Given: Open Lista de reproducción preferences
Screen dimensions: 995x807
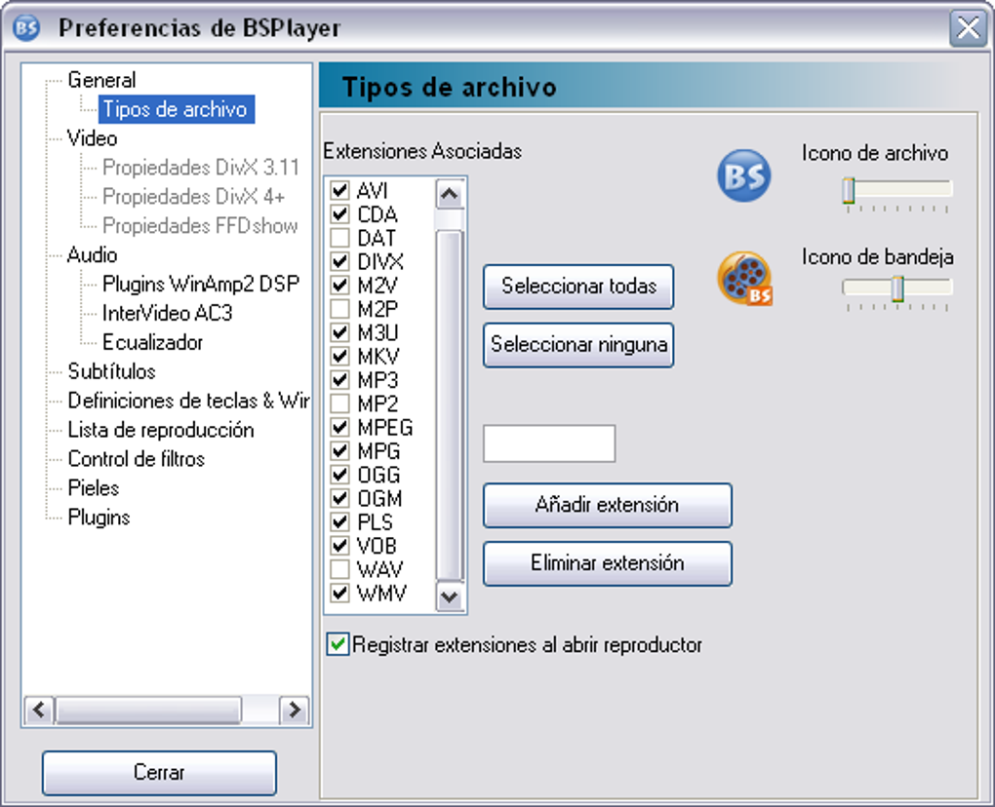Looking at the screenshot, I should 161,430.
